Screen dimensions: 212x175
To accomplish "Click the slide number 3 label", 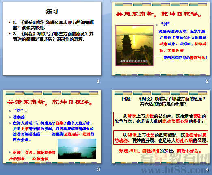I will pyautogui.click(x=98, y=169).
